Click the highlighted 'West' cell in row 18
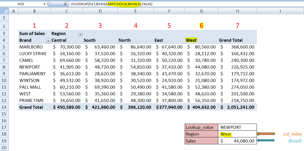This screenshot has width=304, height=151. (238, 134)
